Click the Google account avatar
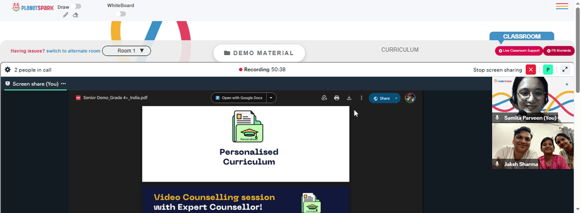This screenshot has width=581, height=213. pos(410,98)
